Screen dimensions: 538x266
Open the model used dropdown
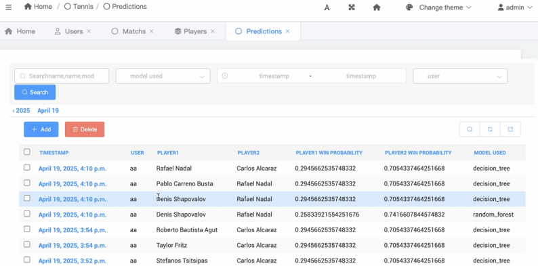[163, 76]
